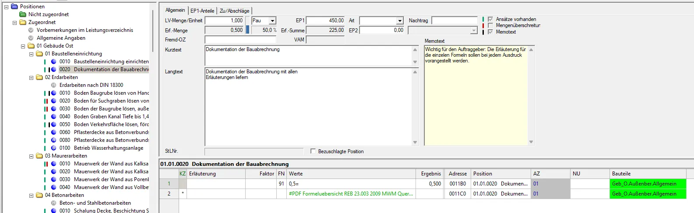Click the blue Erf.-Menge progress indicator
This screenshot has width=694, height=213.
247,30
